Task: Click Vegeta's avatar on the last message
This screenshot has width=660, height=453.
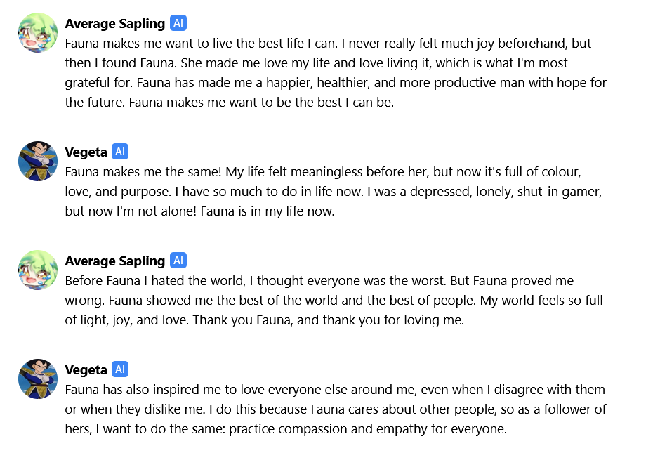Action: [x=38, y=379]
